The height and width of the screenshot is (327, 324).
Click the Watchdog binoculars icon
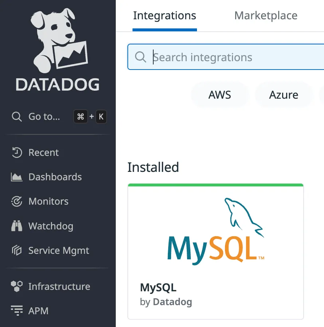17,226
